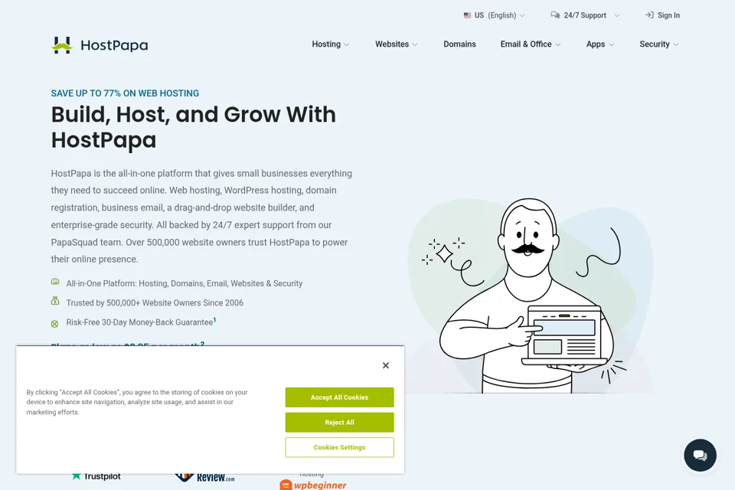Screen dimensions: 735x490
Task: Click the HostPapa mustache logo icon
Action: pyautogui.click(x=62, y=45)
